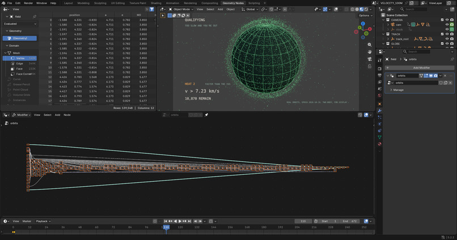The width and height of the screenshot is (457, 240).
Task: Click the outliner search field
Action: click(x=413, y=9)
